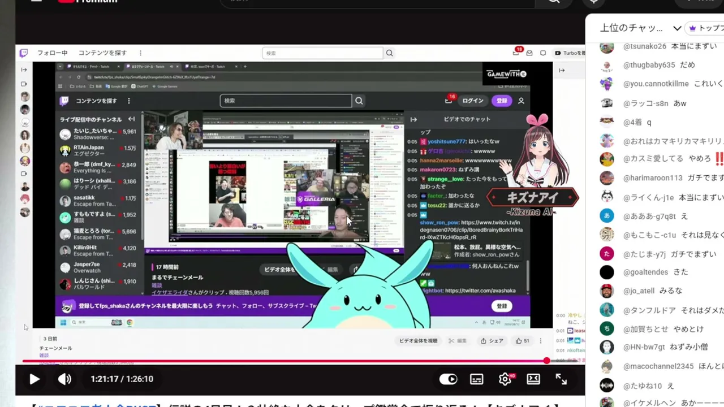Click the white 登録 button on purple banner
This screenshot has width=724, height=407.
coord(502,306)
